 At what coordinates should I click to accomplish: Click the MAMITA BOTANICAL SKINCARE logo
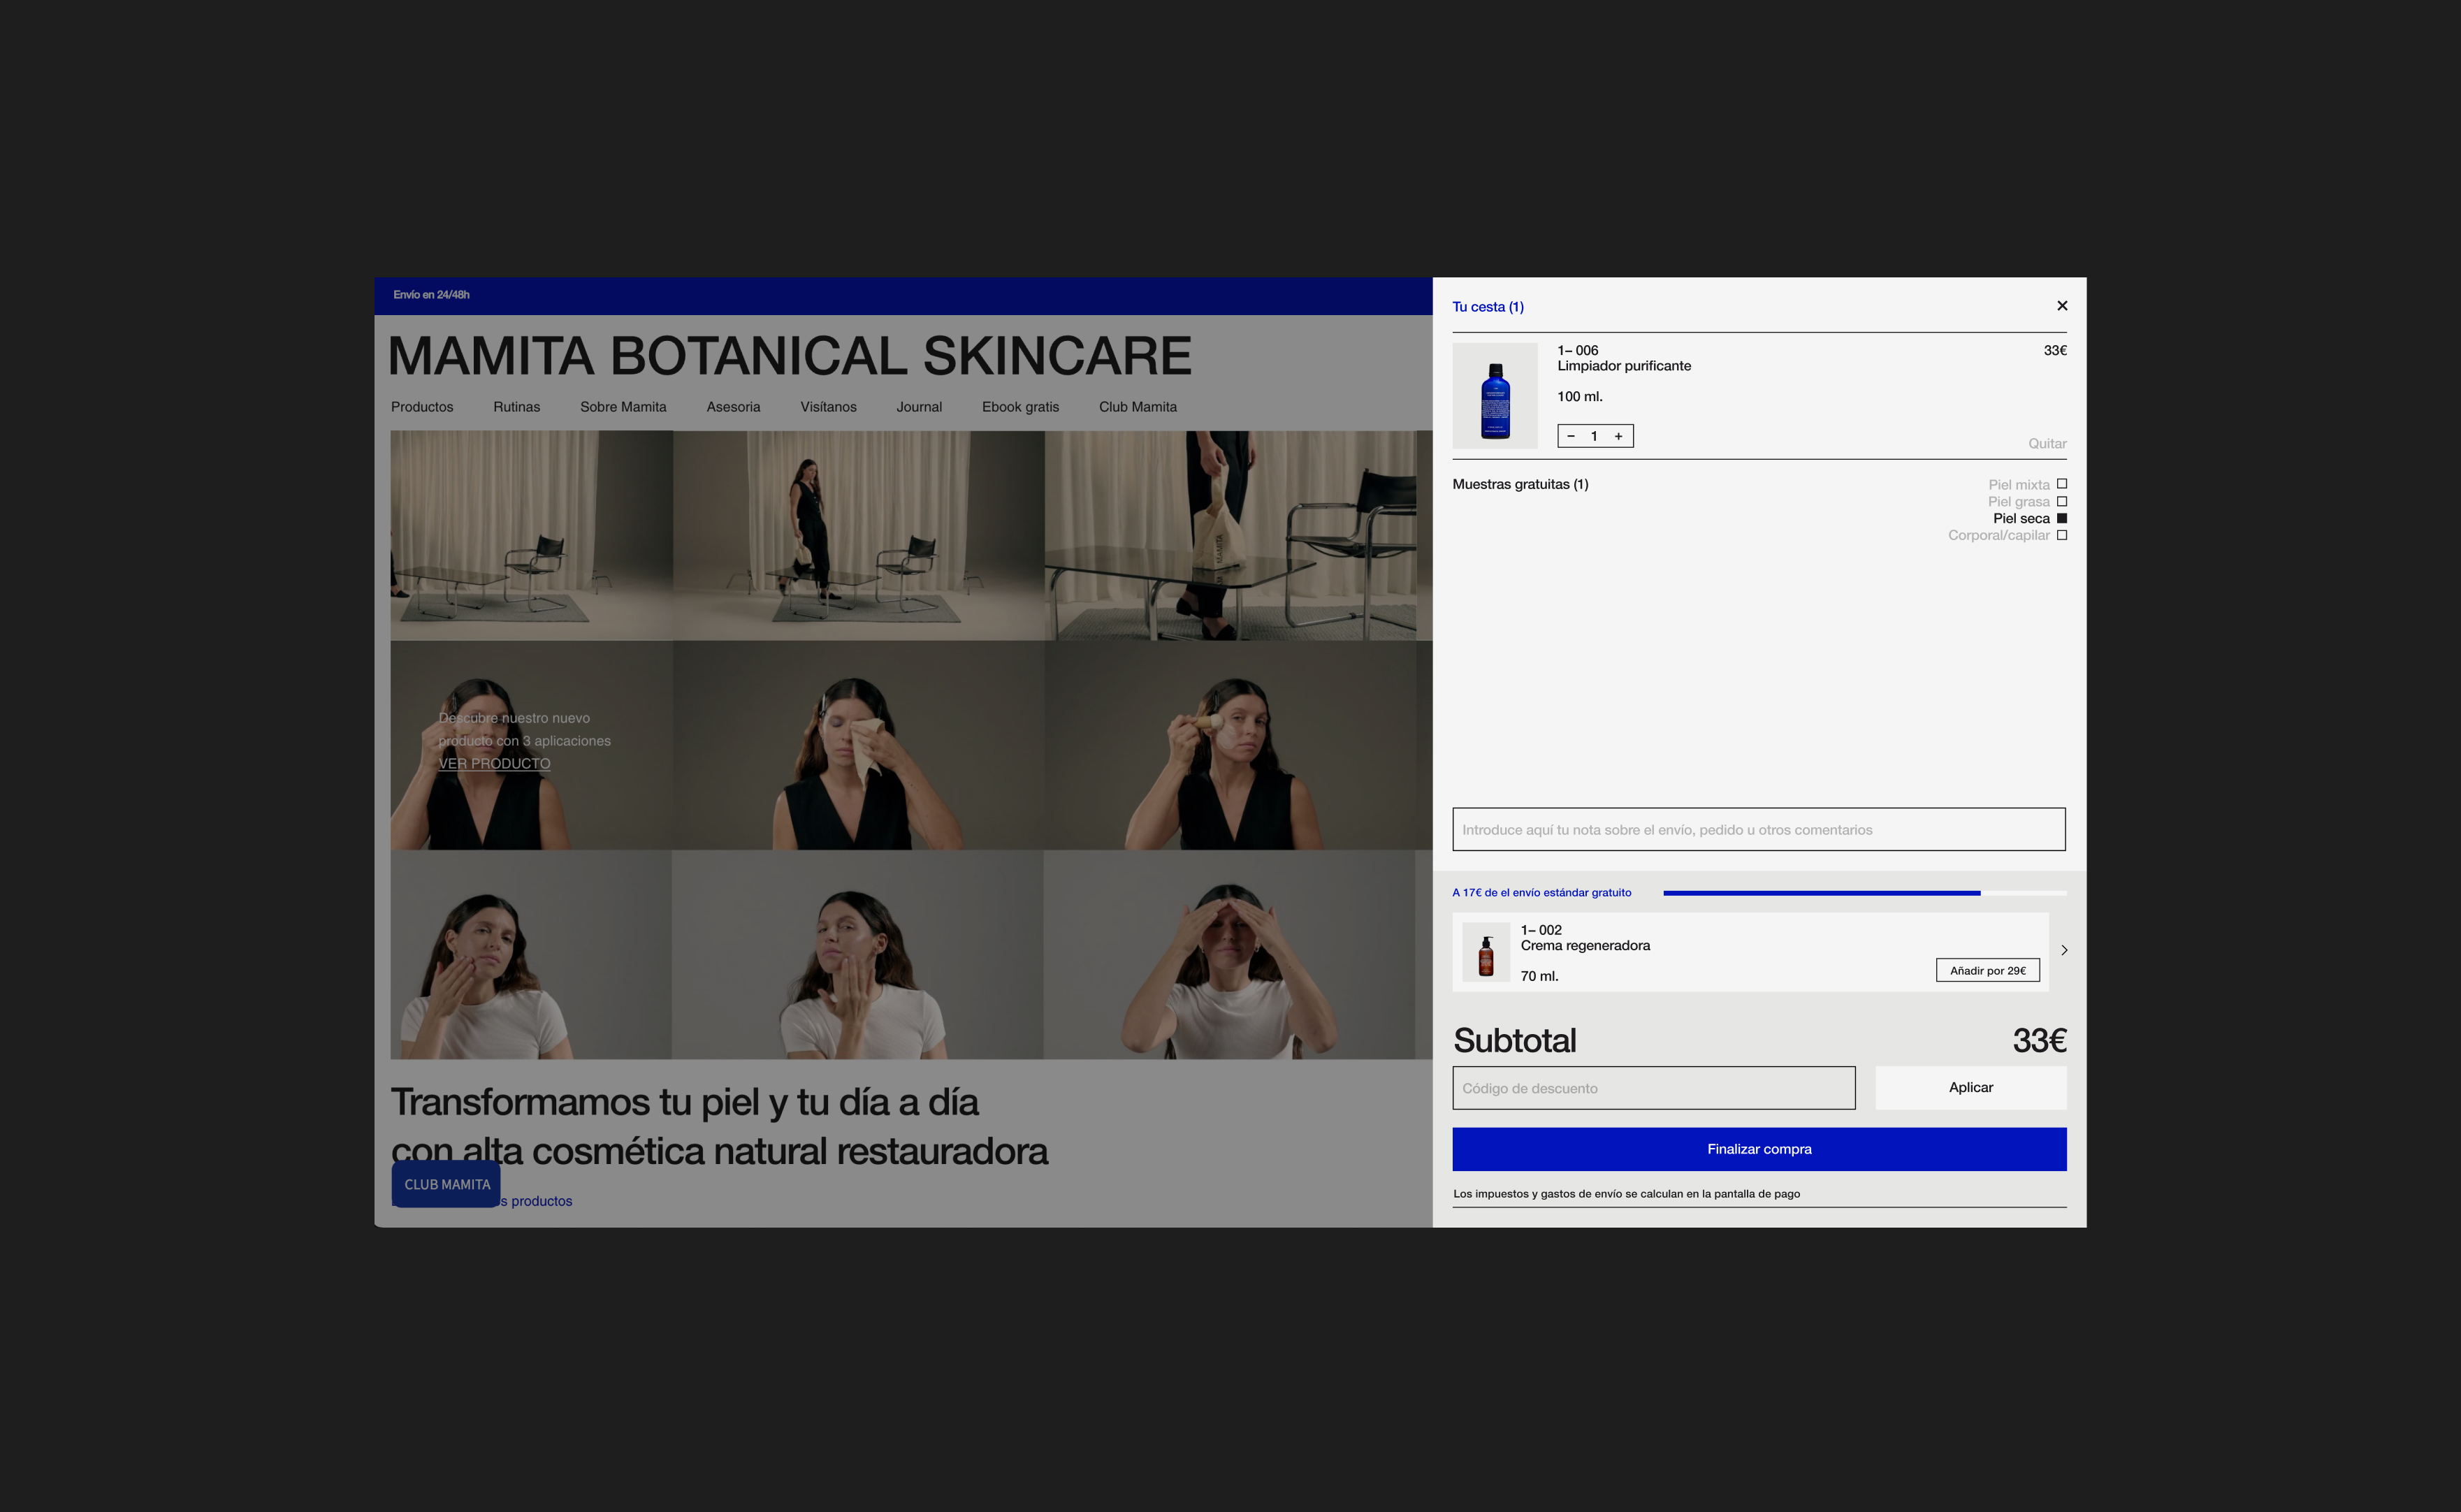790,355
